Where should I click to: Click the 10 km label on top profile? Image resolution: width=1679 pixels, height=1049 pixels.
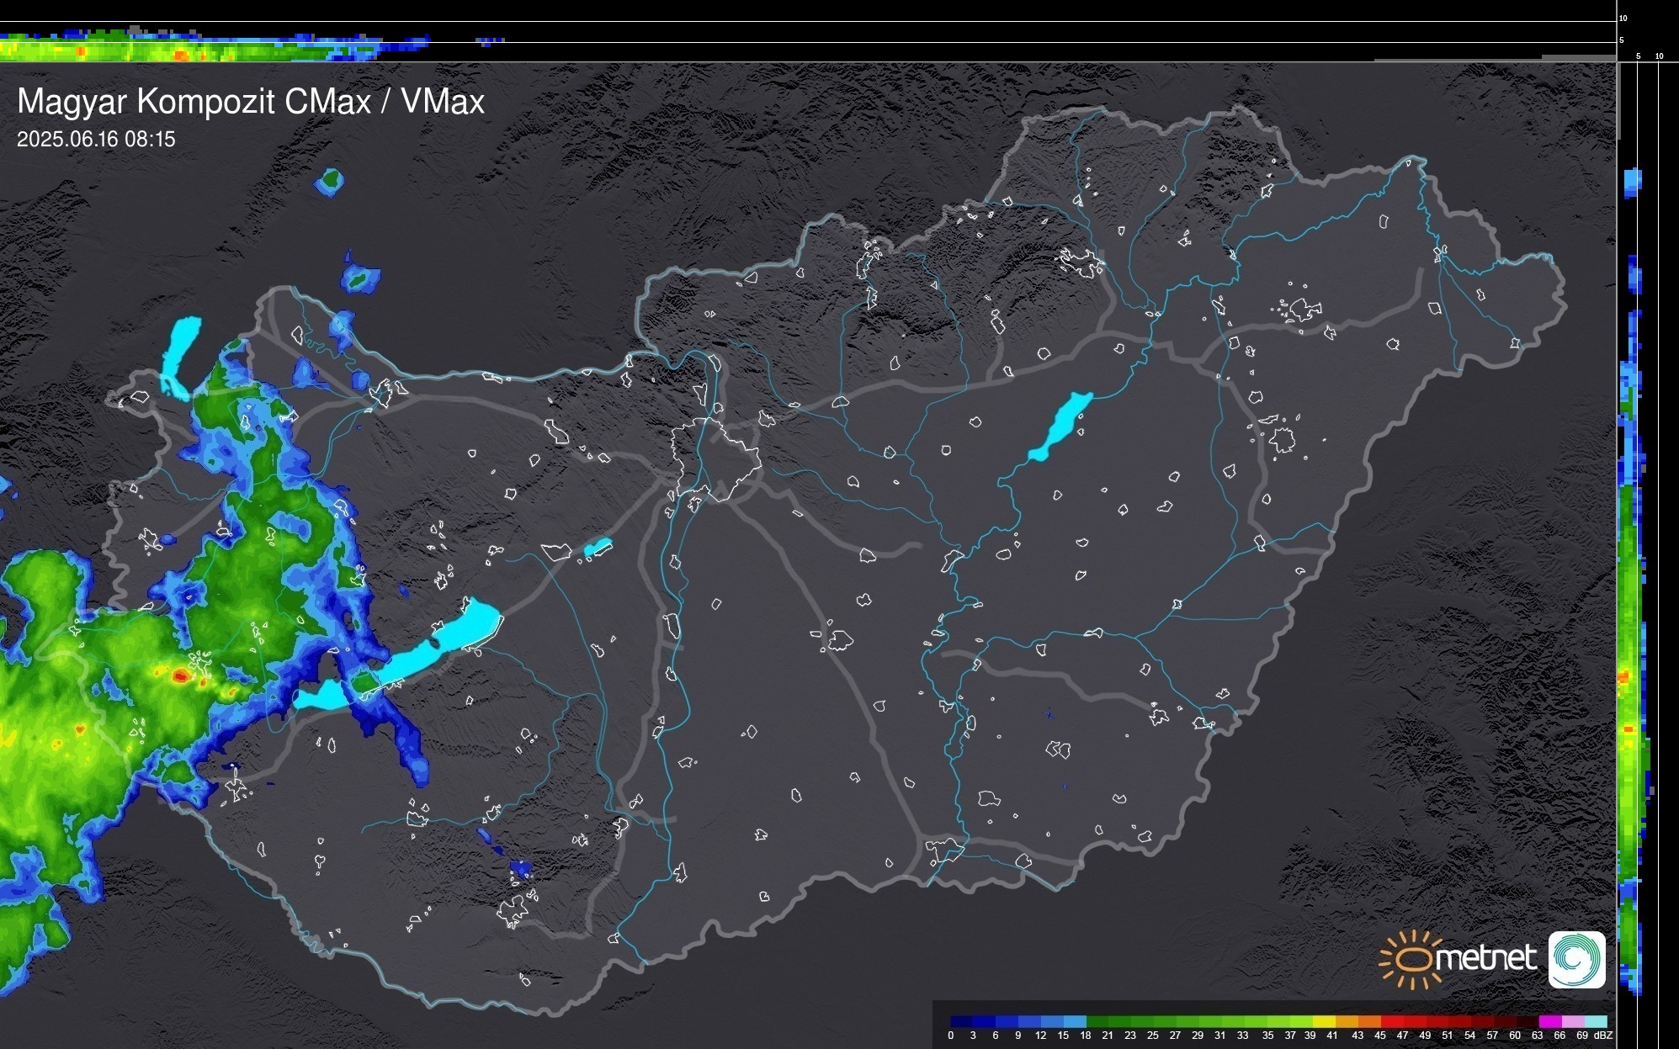pos(1623,18)
